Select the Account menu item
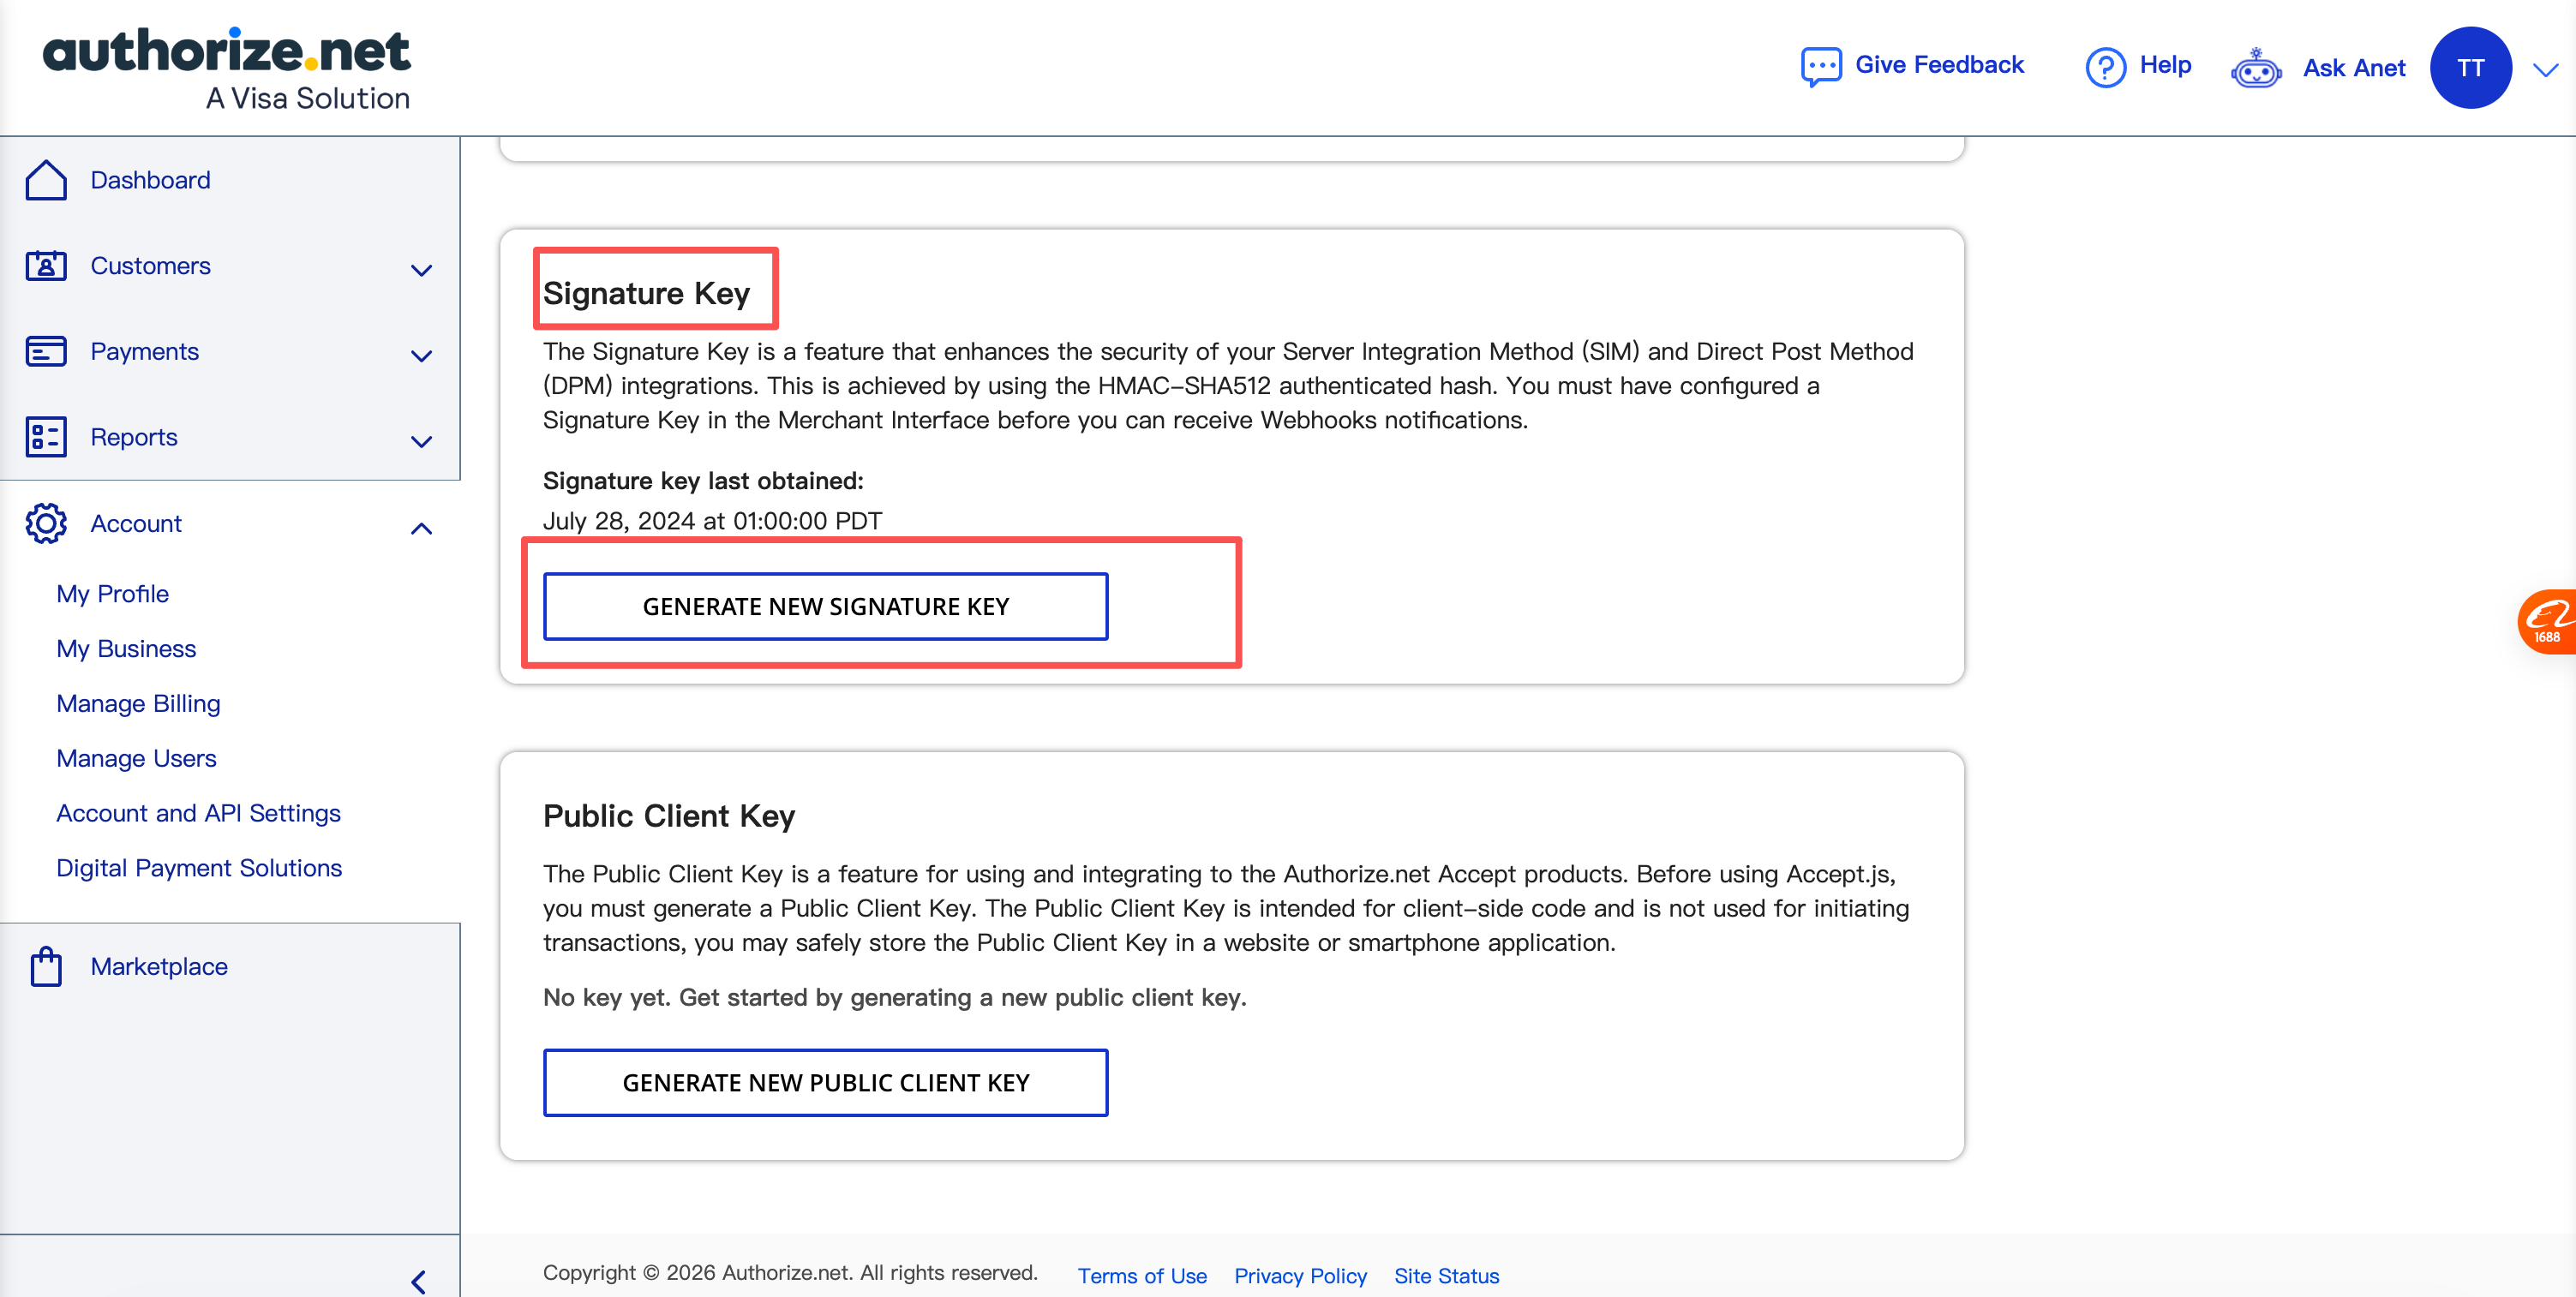The width and height of the screenshot is (2576, 1297). [136, 523]
